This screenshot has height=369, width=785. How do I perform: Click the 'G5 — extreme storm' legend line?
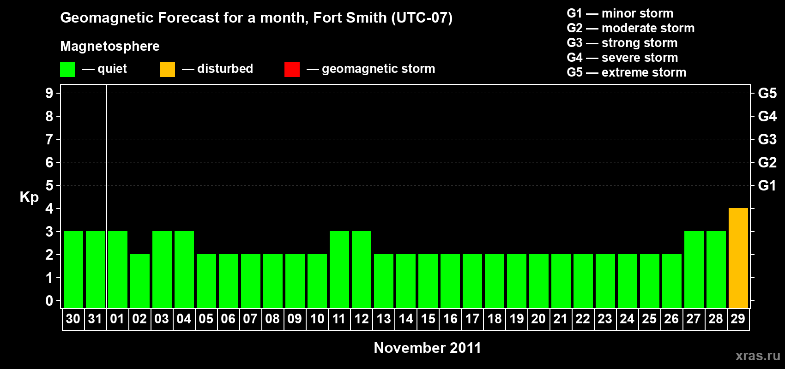point(626,72)
